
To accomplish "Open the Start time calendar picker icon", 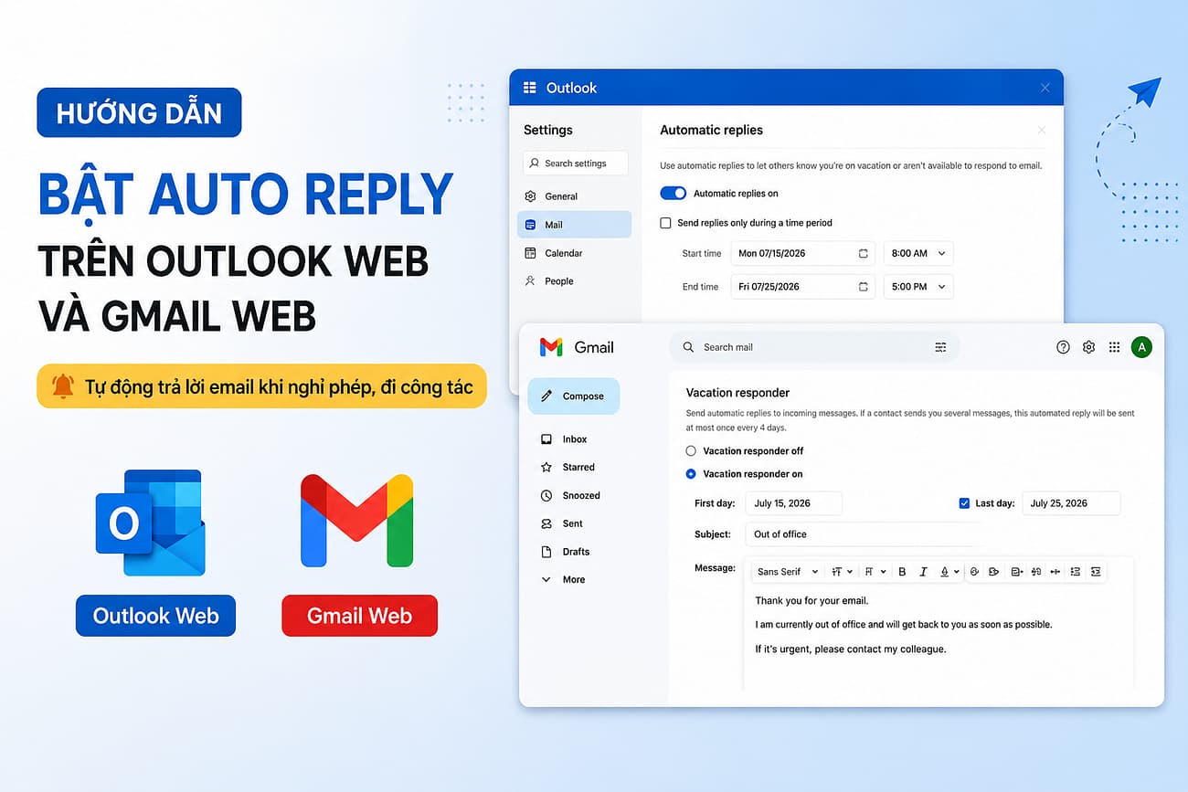I will tap(863, 253).
